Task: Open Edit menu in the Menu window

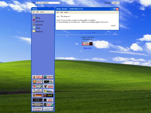Action: 37,12
